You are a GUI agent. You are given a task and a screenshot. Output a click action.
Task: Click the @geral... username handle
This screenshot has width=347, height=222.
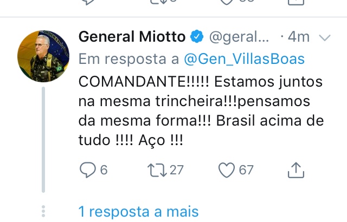[239, 37]
